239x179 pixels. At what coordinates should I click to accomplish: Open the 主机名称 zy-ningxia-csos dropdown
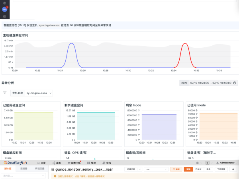[39, 93]
